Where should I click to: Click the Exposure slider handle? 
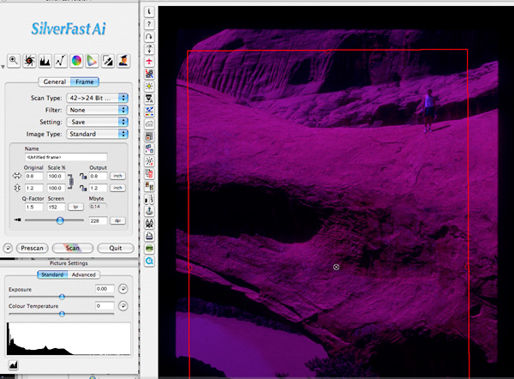click(62, 296)
